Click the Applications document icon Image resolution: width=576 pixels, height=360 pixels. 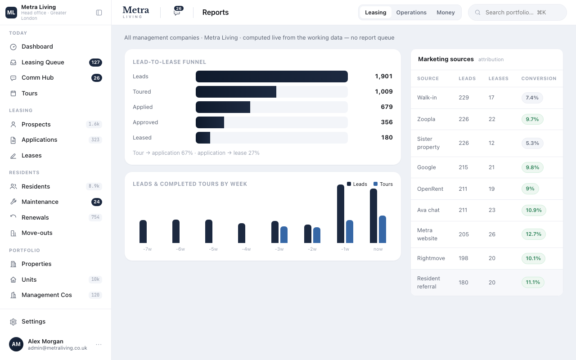[x=13, y=140]
